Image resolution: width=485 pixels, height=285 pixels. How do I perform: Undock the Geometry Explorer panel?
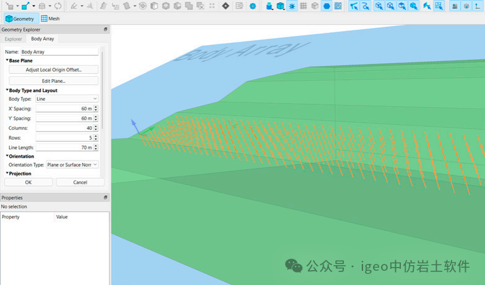(x=105, y=30)
